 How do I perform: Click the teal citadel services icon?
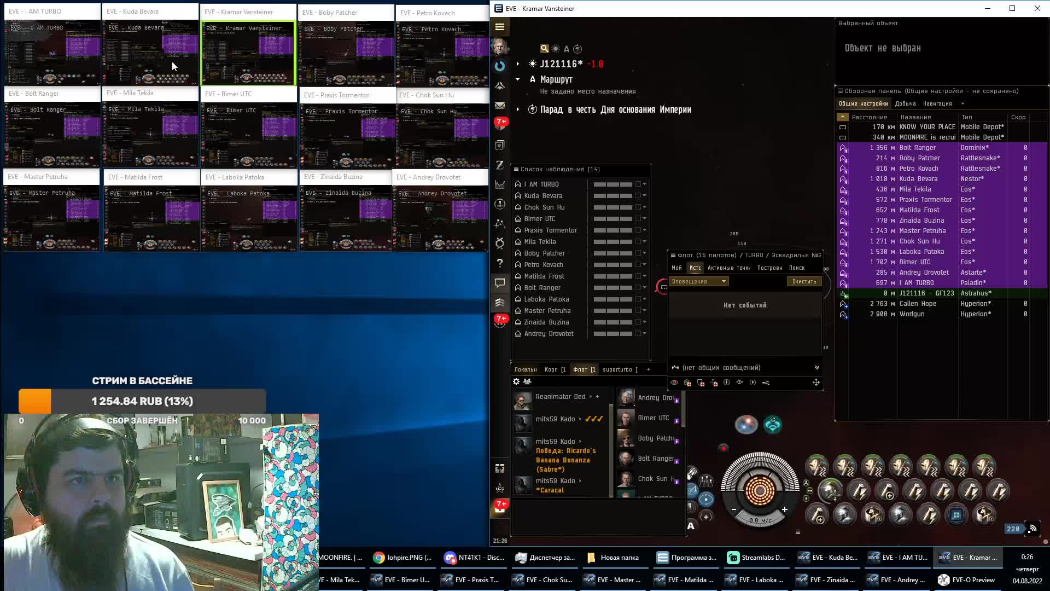[772, 425]
